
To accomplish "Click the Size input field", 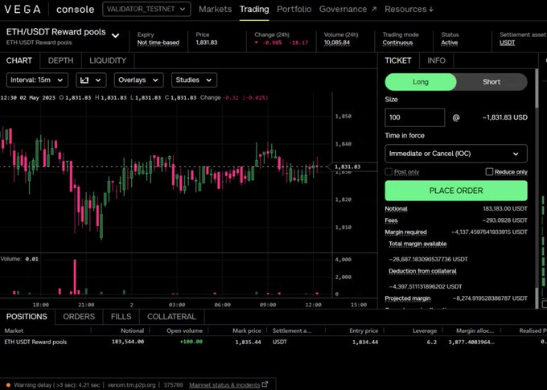I will pos(415,117).
